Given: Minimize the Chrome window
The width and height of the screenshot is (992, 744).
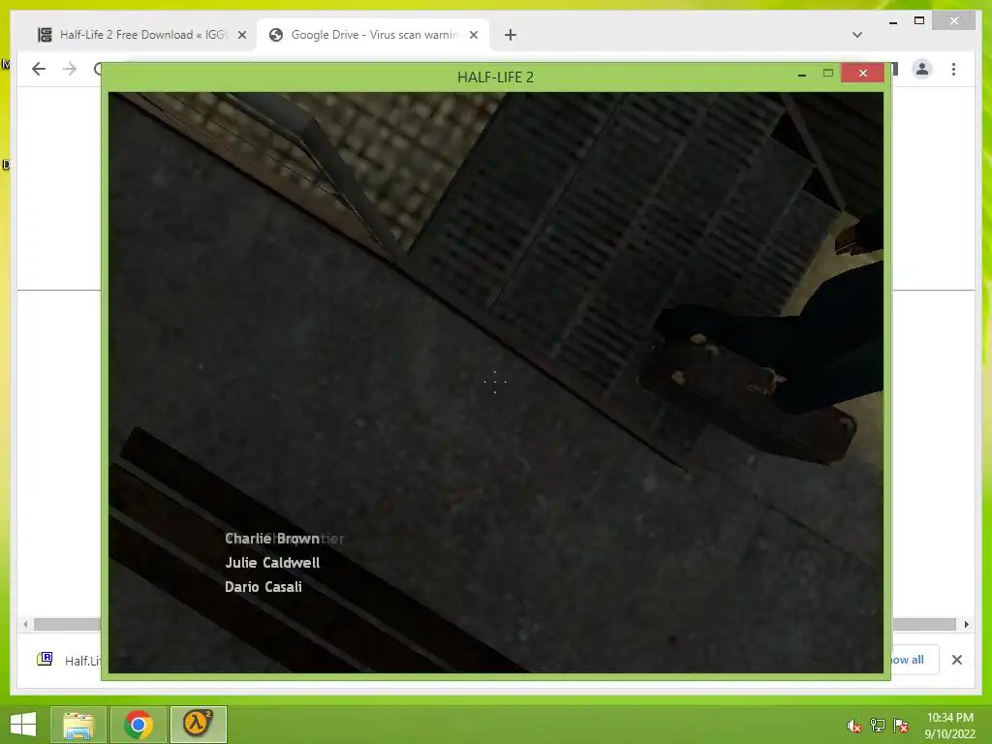Looking at the screenshot, I should 892,22.
